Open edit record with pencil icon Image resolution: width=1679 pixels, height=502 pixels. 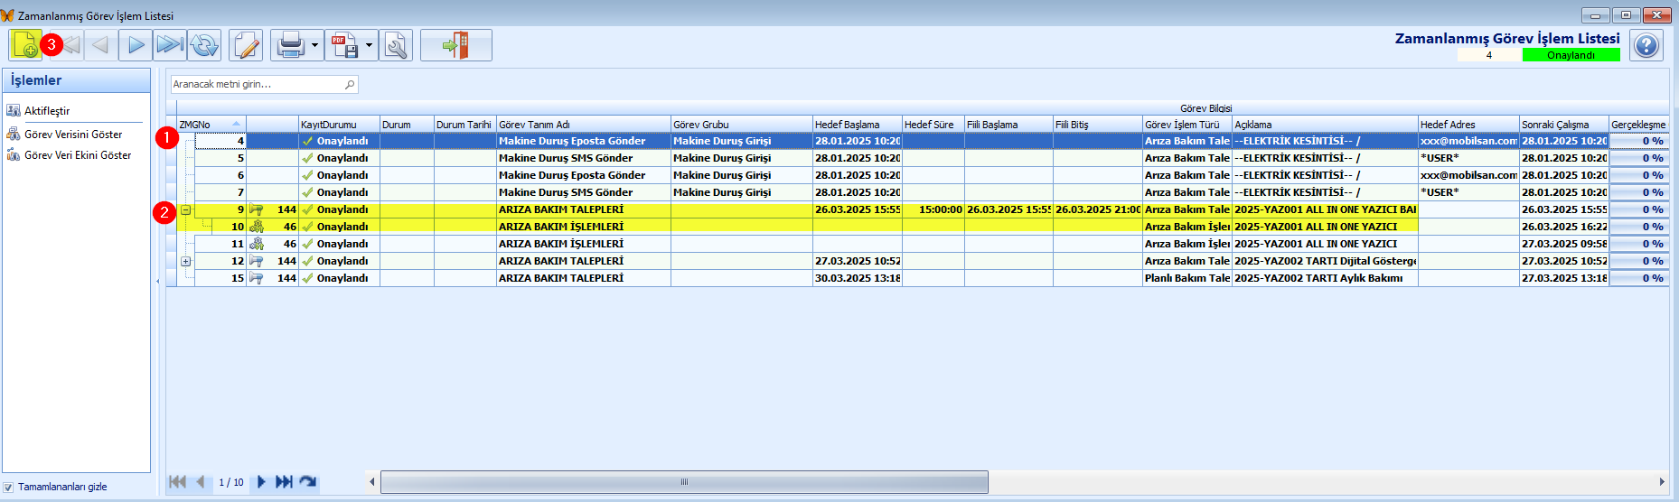(246, 45)
